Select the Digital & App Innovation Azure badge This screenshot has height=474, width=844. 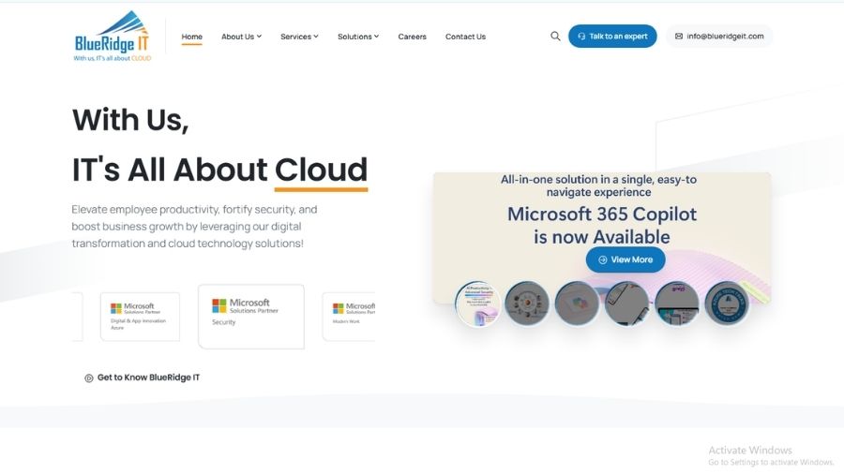(x=140, y=317)
